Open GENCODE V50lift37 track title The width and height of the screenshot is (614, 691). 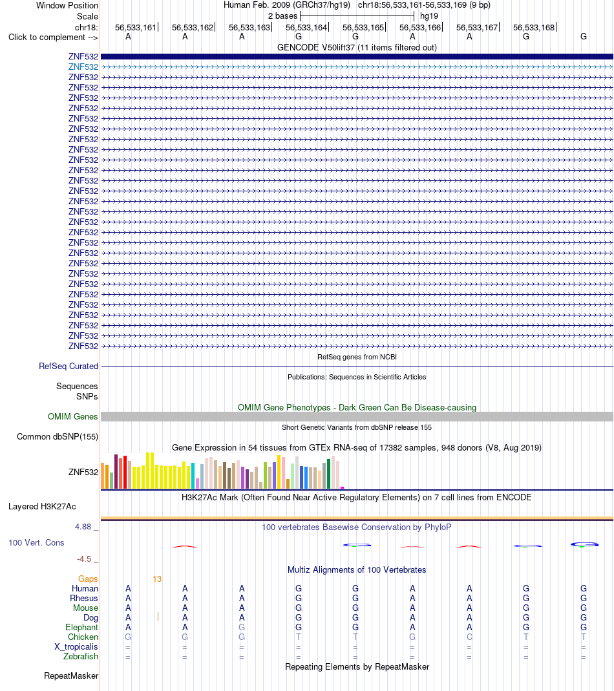357,48
